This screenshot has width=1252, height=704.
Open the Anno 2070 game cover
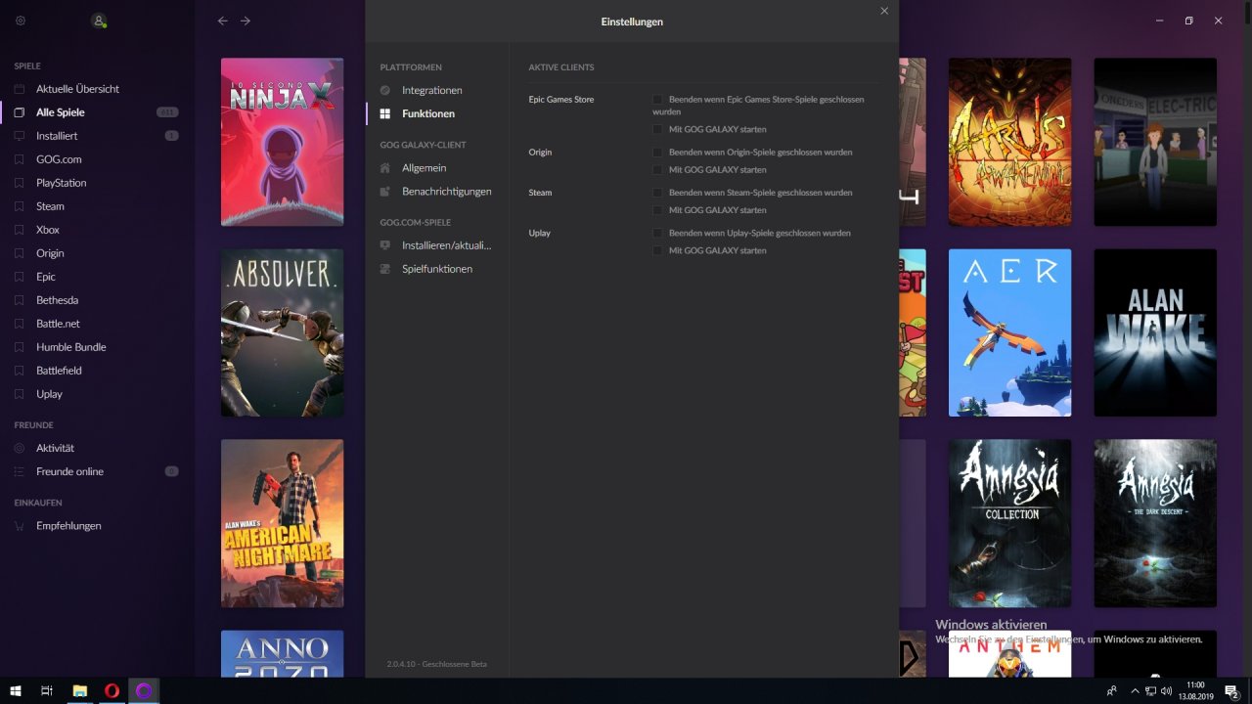pos(282,653)
